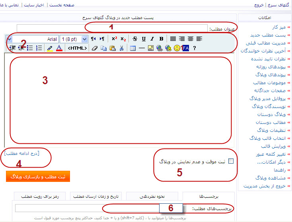Increase paragraph indent

click(x=12, y=48)
